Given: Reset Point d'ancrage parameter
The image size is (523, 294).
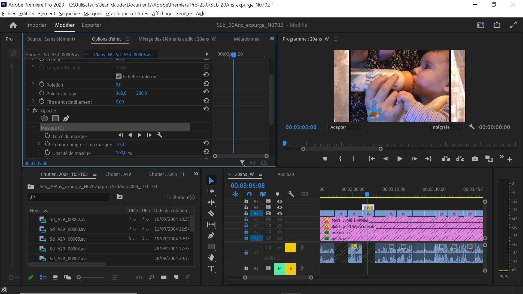Looking at the screenshot, I should point(206,92).
